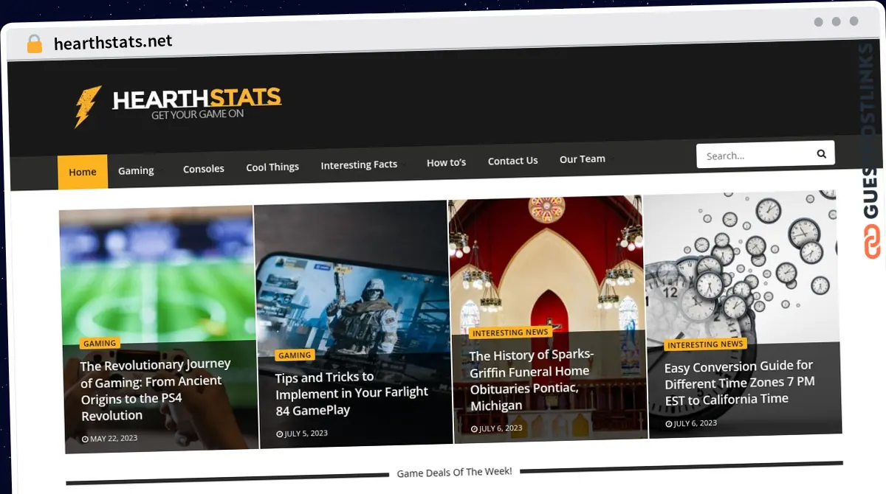Open the Interesting Facts dropdown
This screenshot has height=494, width=886.
360,164
